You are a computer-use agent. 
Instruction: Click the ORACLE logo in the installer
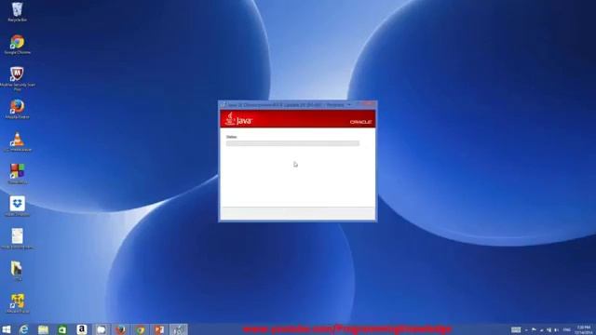pos(360,122)
